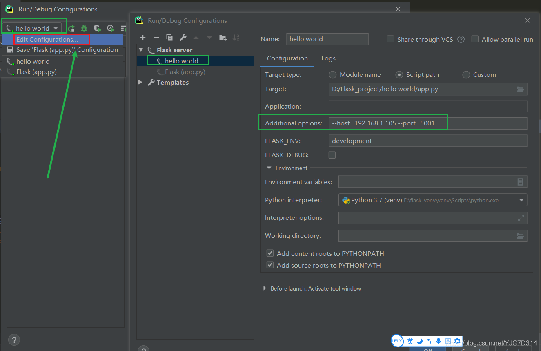The height and width of the screenshot is (351, 541).
Task: Expand Before launch section triangle
Action: click(265, 288)
